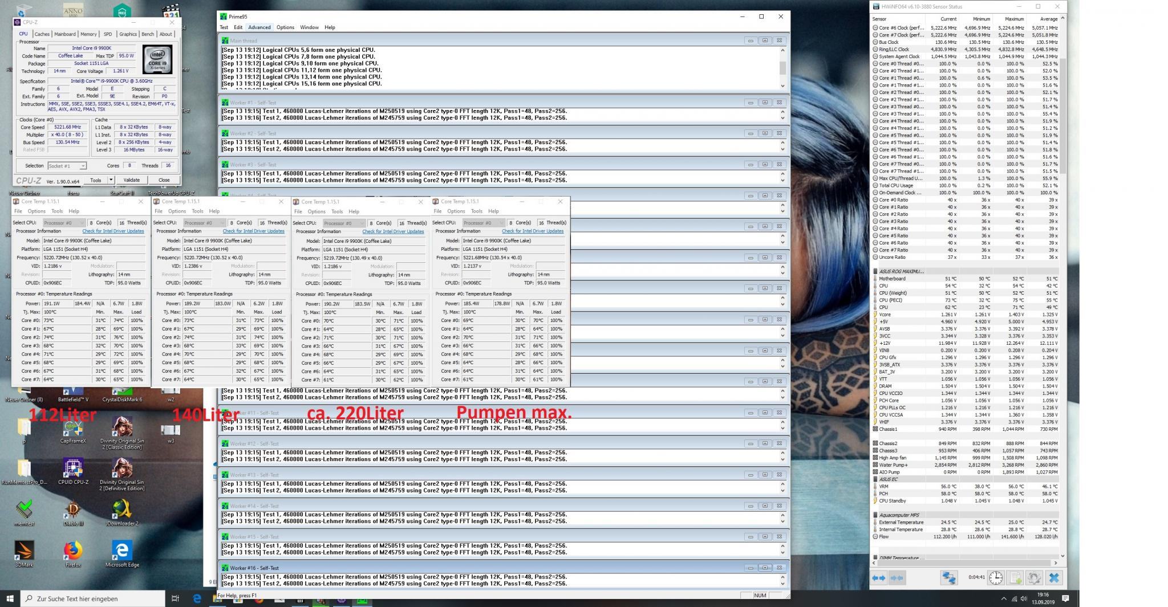Check for Intel Driver Updates in first Core Temp
The height and width of the screenshot is (607, 1168).
click(113, 231)
